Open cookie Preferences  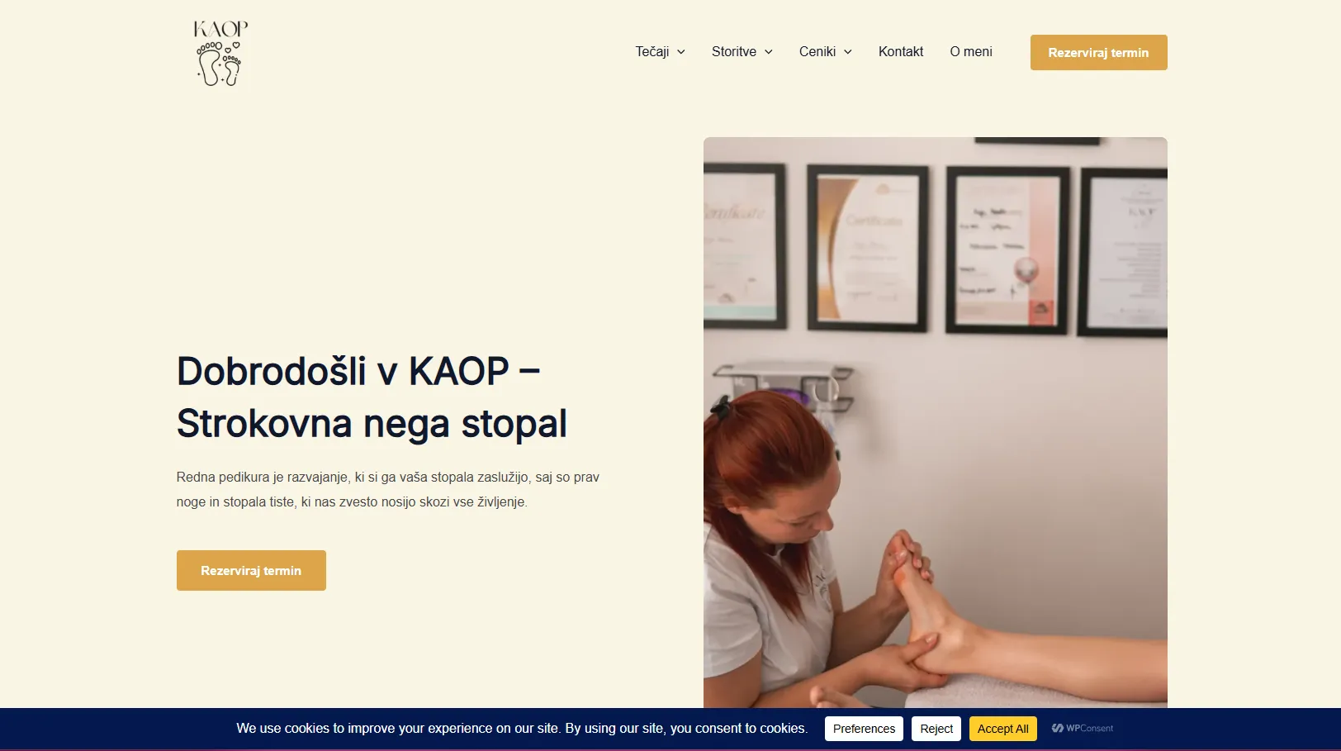[x=864, y=729]
